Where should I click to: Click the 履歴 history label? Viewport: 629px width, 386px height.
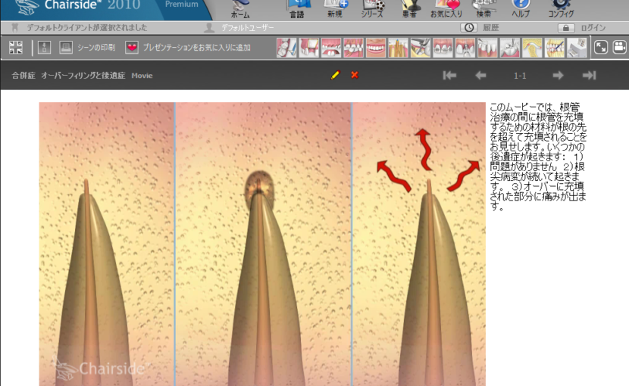(x=490, y=28)
